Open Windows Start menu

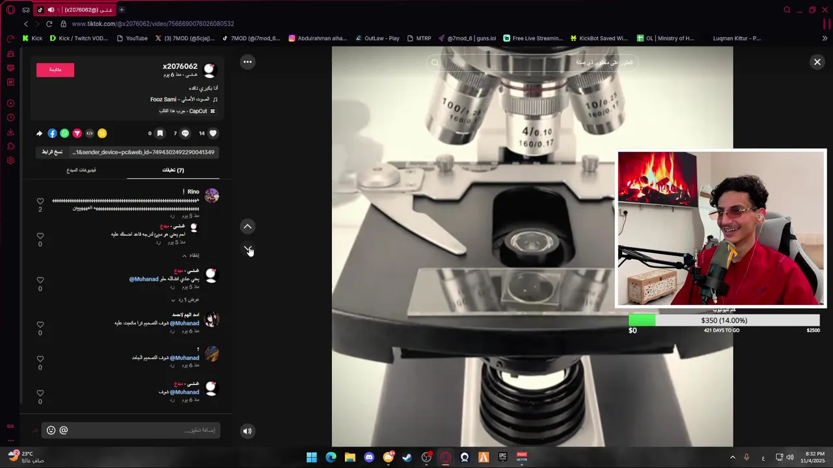312,458
